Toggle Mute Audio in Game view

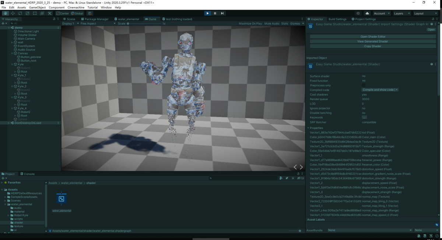[x=272, y=24]
